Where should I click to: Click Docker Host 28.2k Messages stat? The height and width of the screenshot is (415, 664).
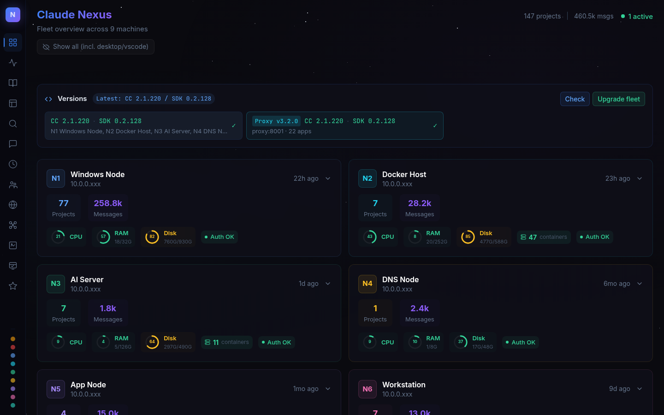pos(420,207)
